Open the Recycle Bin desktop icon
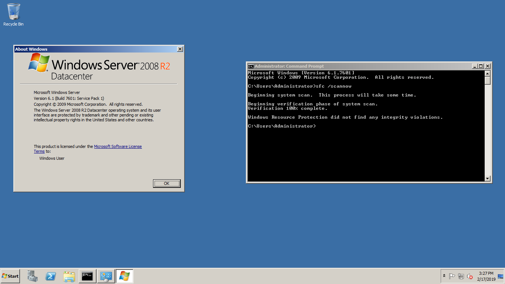505x284 pixels. [13, 15]
